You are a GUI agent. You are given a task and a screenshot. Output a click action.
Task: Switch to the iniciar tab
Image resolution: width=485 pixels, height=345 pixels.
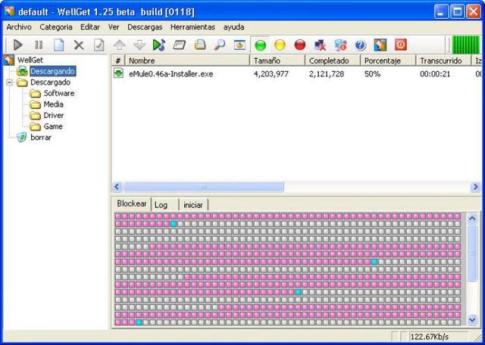click(x=193, y=205)
